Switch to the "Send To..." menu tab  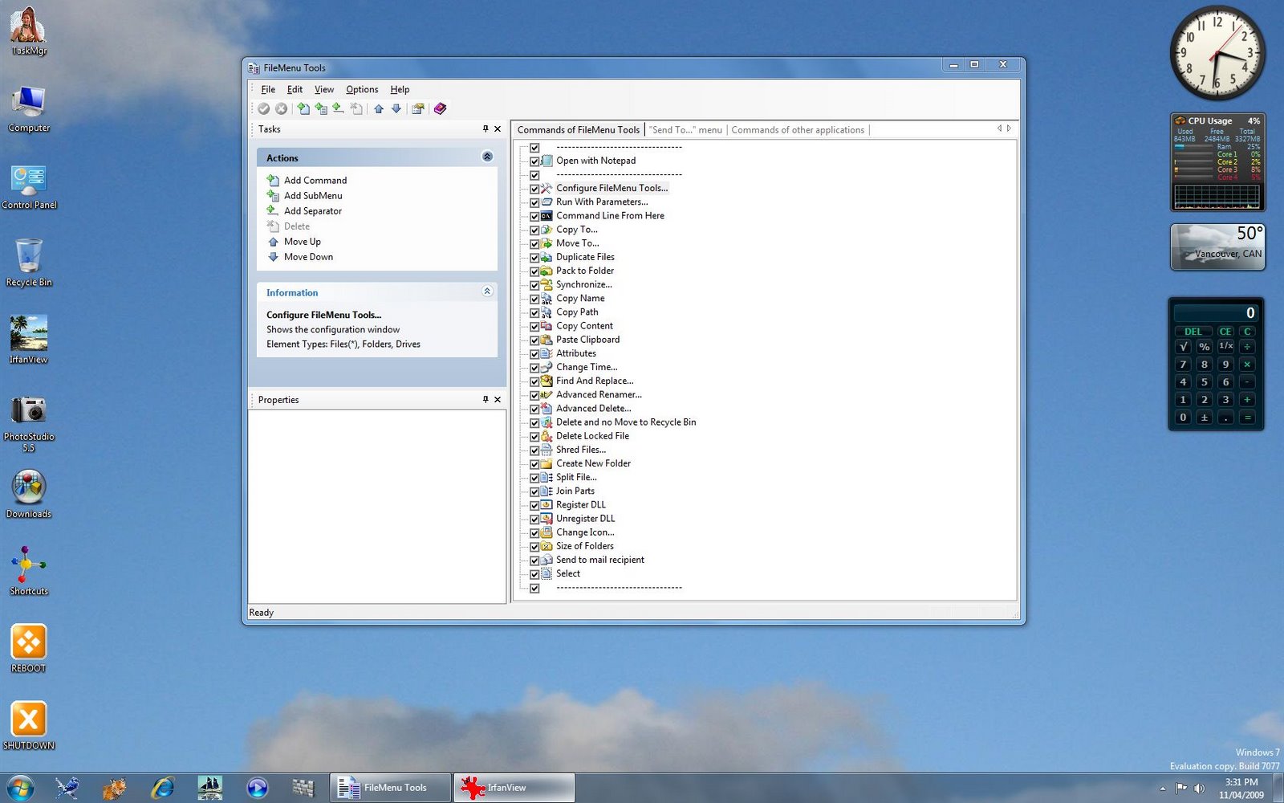(x=685, y=129)
